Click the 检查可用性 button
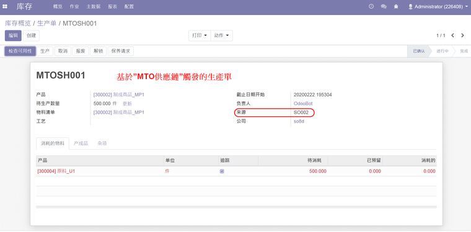The height and width of the screenshot is (232, 471). coord(20,51)
